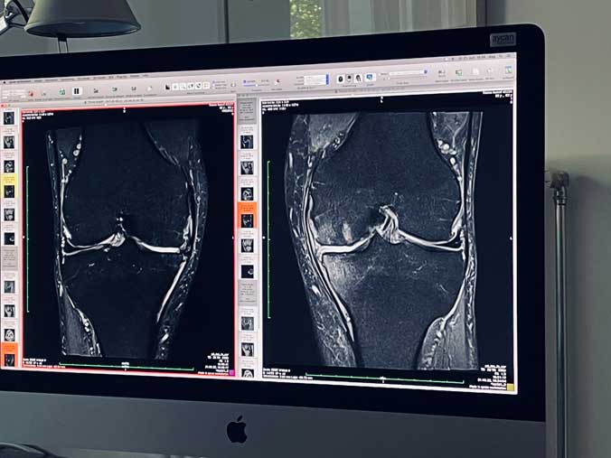Click the blue icon at the toolbar's far right
This screenshot has height=458, width=611.
tap(509, 70)
